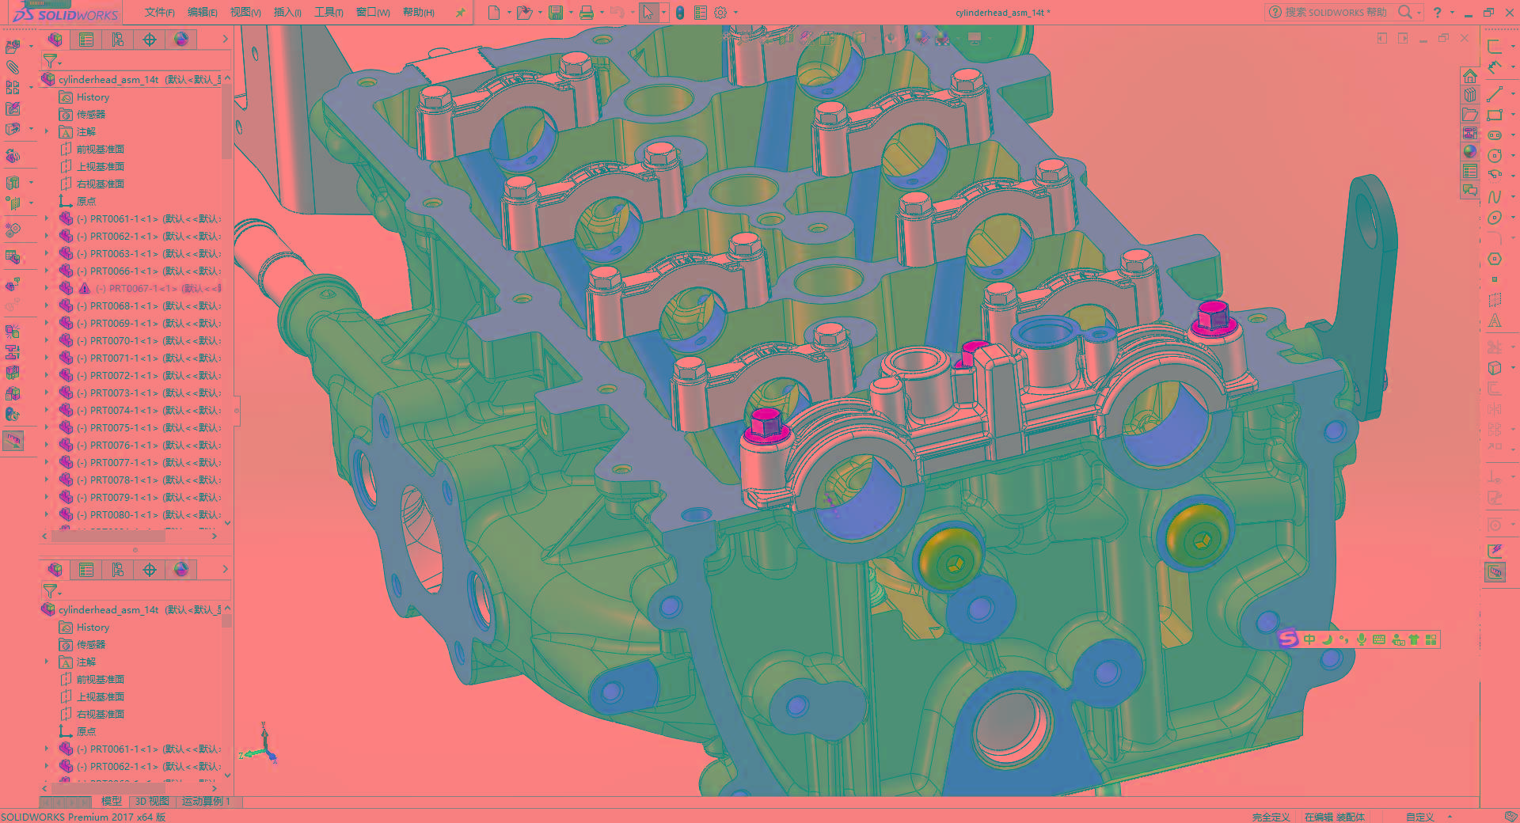This screenshot has height=823, width=1520.
Task: Select the Line sketch tool
Action: click(x=1494, y=94)
